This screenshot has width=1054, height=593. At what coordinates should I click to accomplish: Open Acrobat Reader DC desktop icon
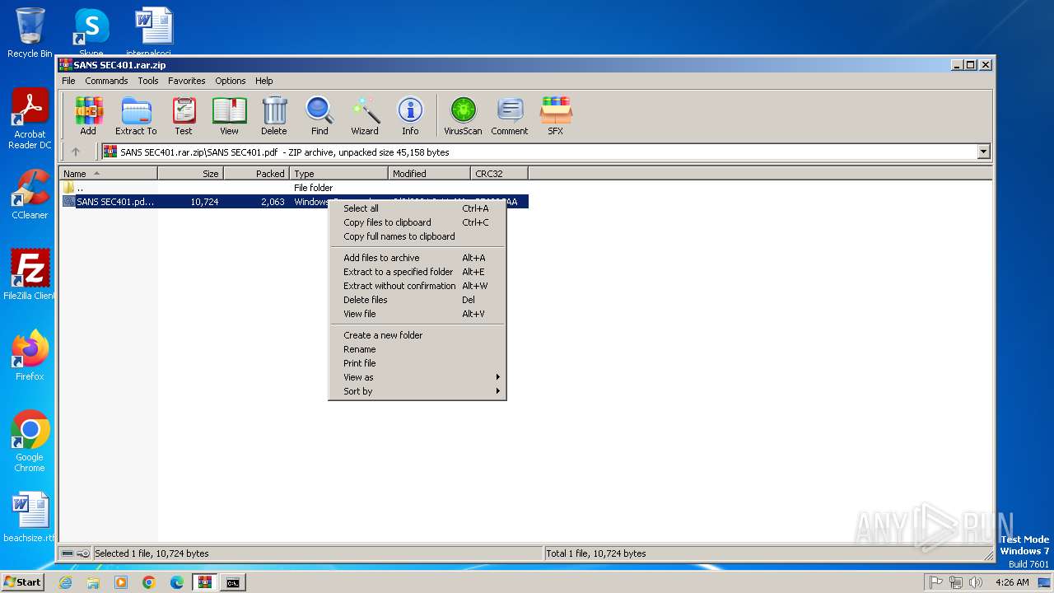click(30, 119)
